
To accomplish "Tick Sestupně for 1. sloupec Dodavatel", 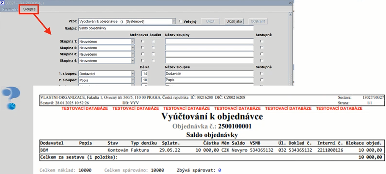I will (262, 74).
